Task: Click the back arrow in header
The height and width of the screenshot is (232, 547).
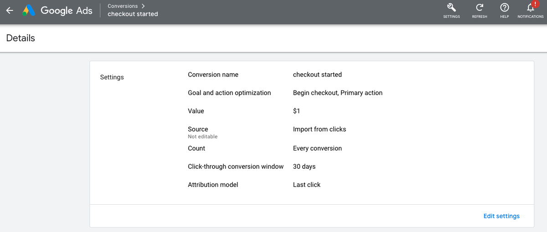Action: click(x=10, y=10)
